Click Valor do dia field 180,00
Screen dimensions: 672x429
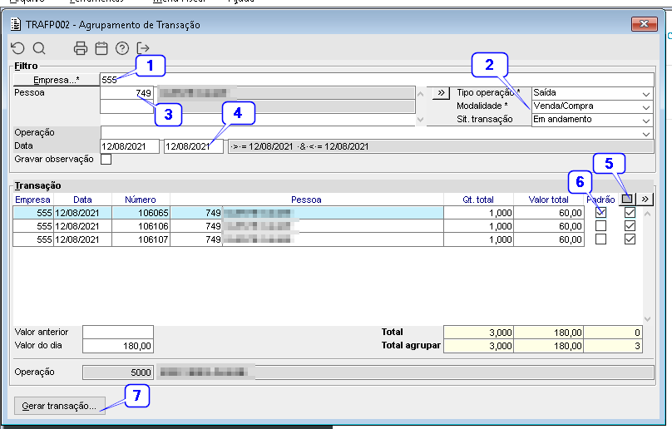click(x=118, y=345)
